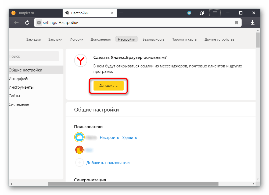Click the Удалить user link
The image size is (269, 195).
(130, 138)
